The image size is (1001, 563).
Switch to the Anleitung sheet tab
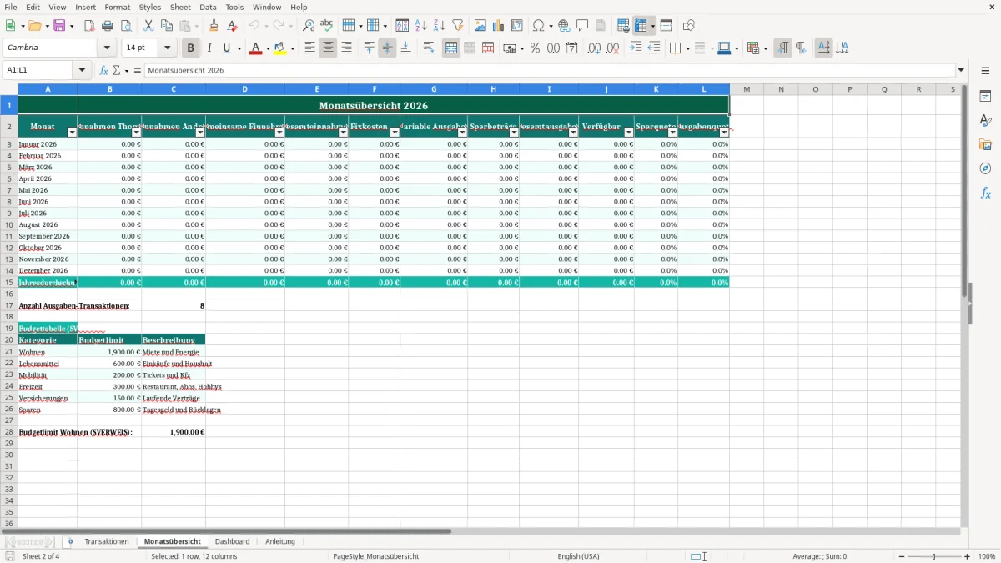point(280,541)
